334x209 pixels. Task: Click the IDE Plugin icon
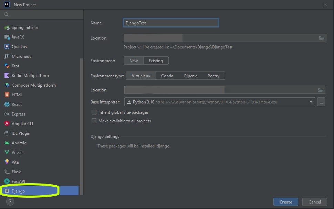[x=7, y=133]
